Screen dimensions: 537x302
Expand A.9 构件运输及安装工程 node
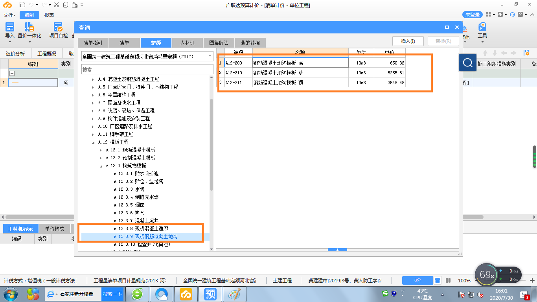(x=93, y=119)
